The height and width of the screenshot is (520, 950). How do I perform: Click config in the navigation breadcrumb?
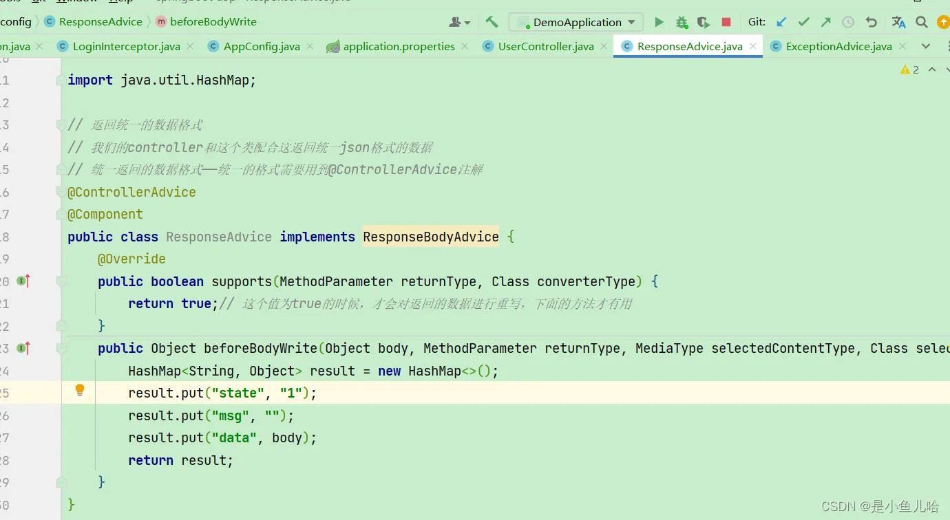tap(16, 21)
